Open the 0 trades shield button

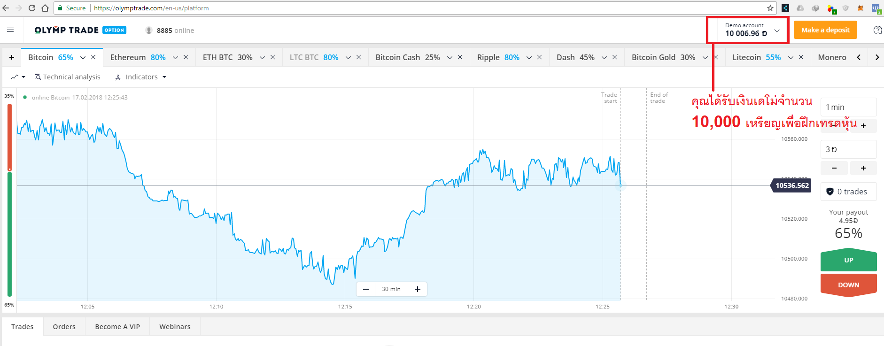tap(848, 192)
